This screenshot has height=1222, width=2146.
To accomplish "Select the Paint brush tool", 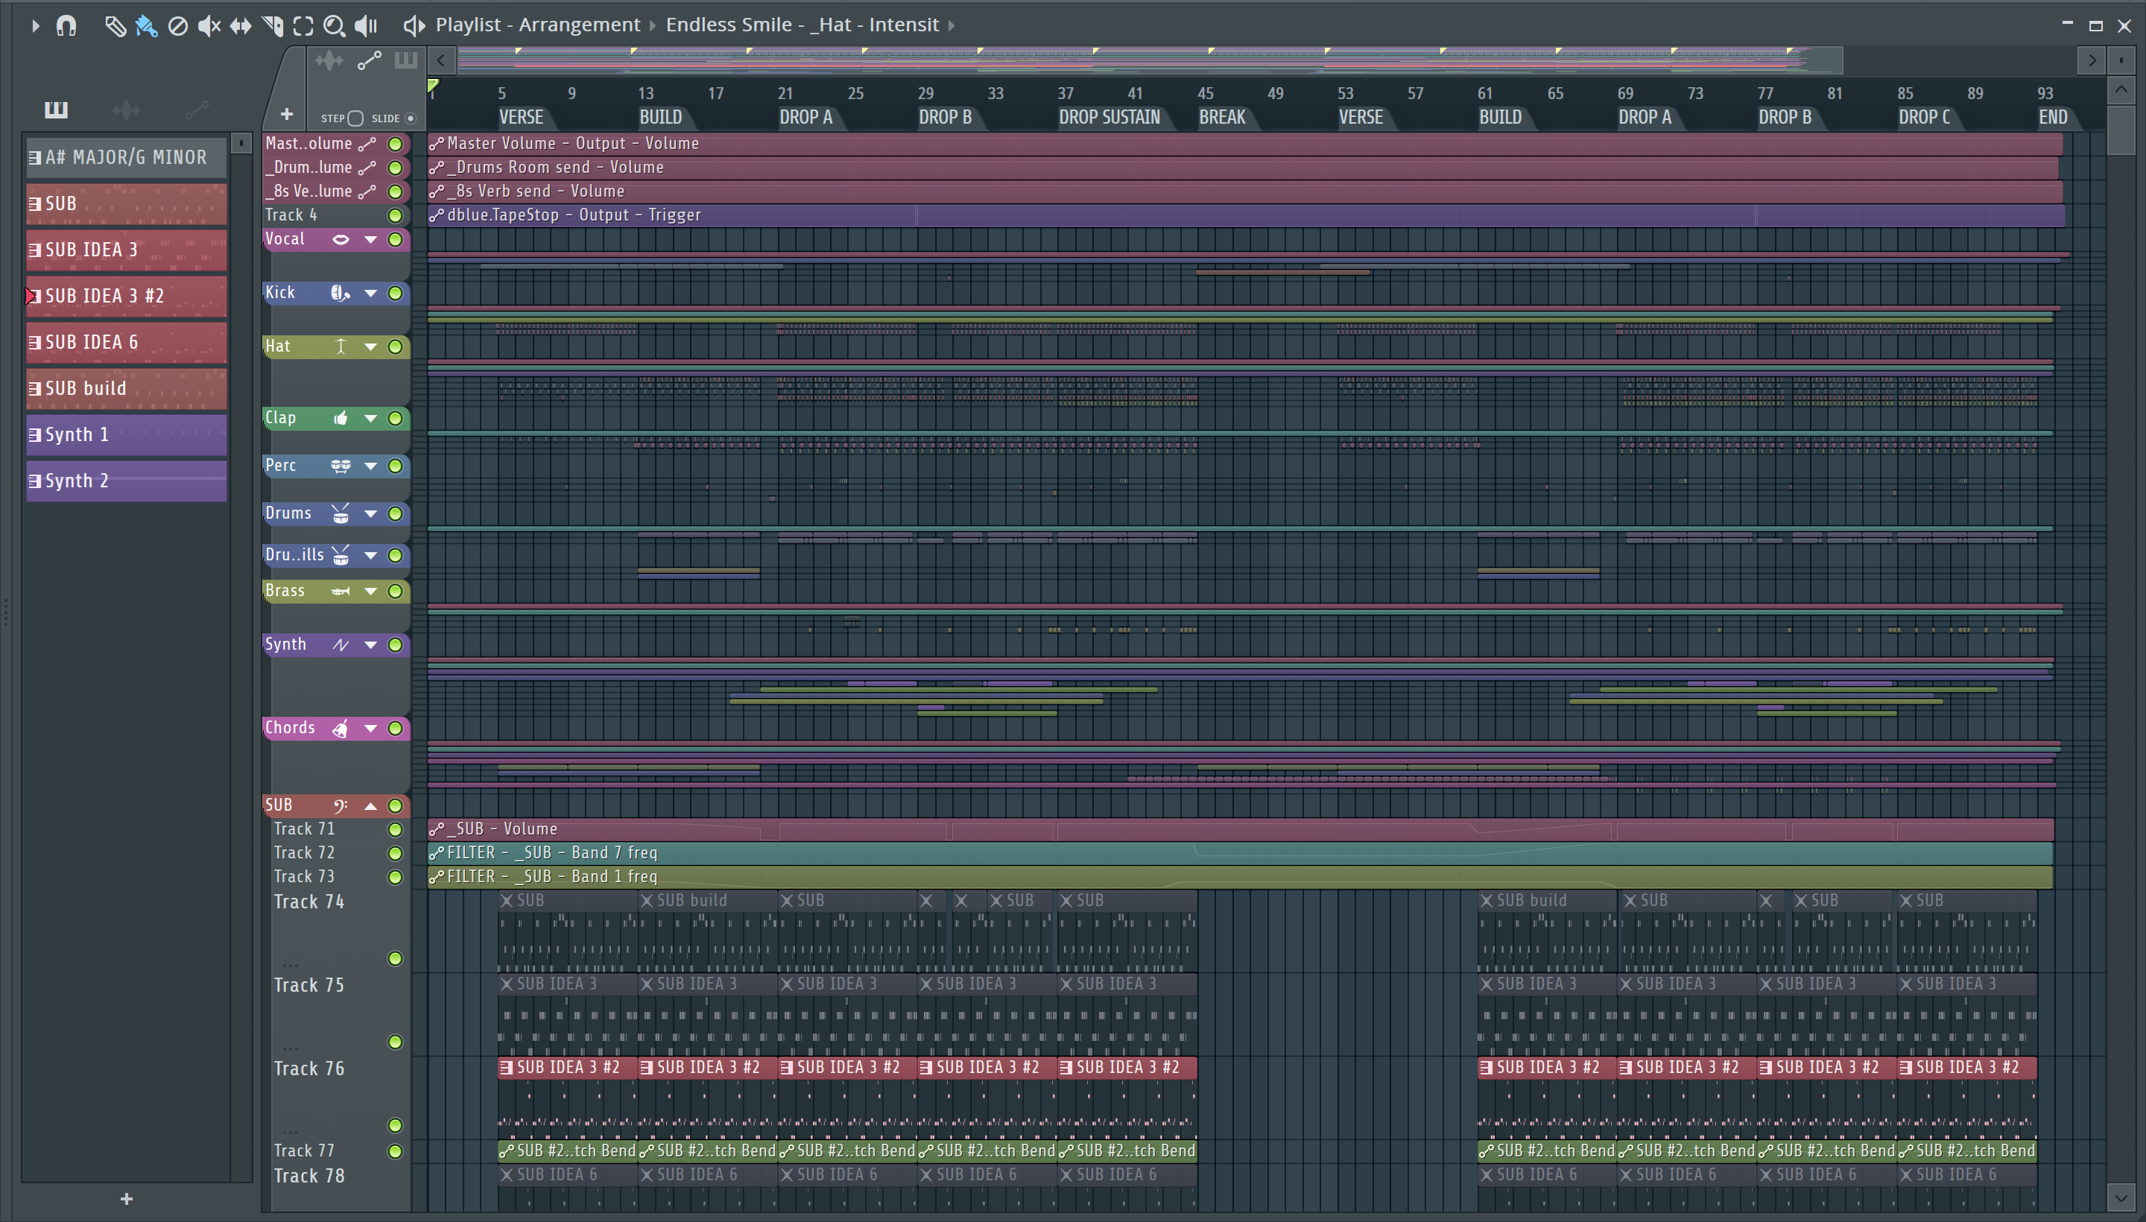I will [146, 26].
